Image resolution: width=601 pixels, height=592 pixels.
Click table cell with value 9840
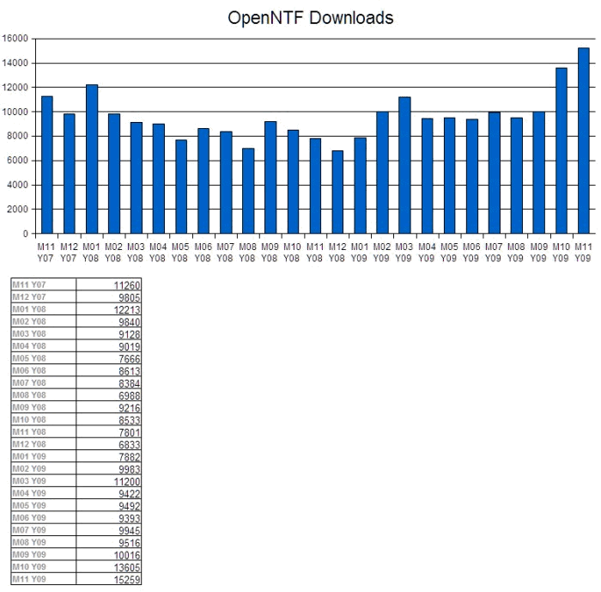click(108, 321)
